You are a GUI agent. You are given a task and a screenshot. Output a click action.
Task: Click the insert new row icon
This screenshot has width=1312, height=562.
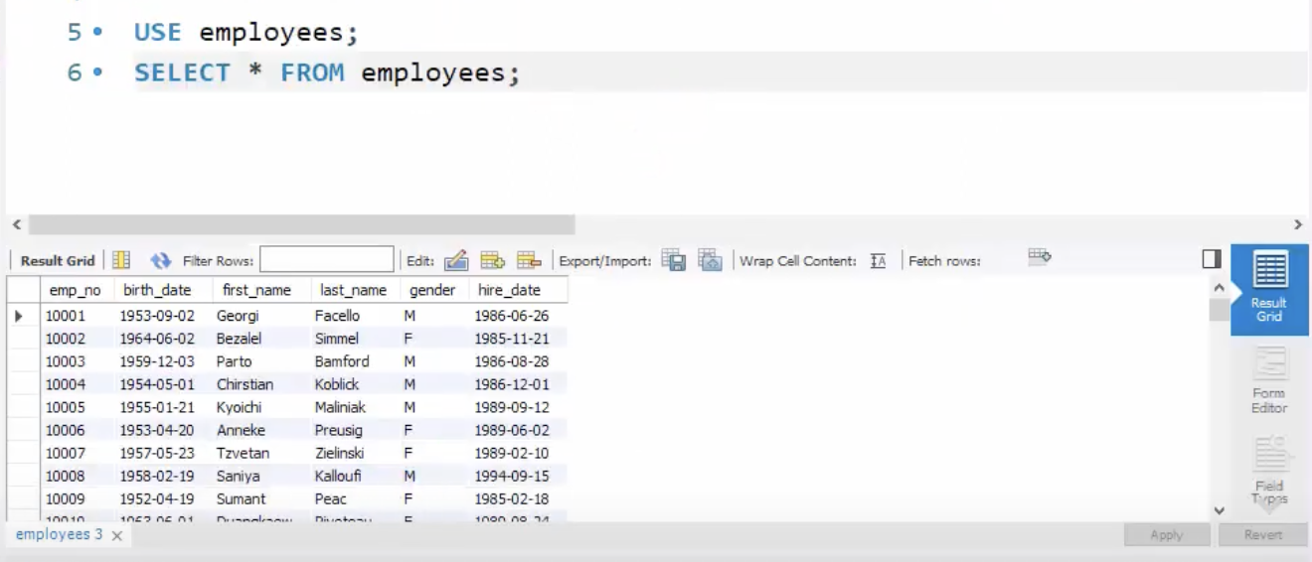point(493,260)
